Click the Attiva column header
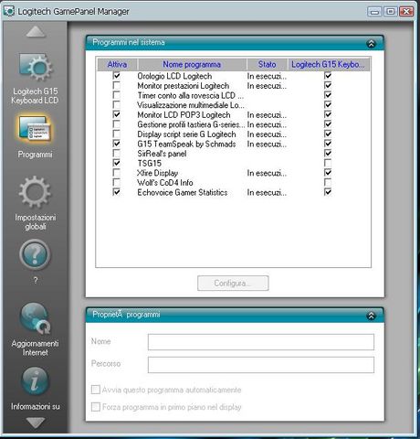The image size is (420, 439). tap(117, 64)
